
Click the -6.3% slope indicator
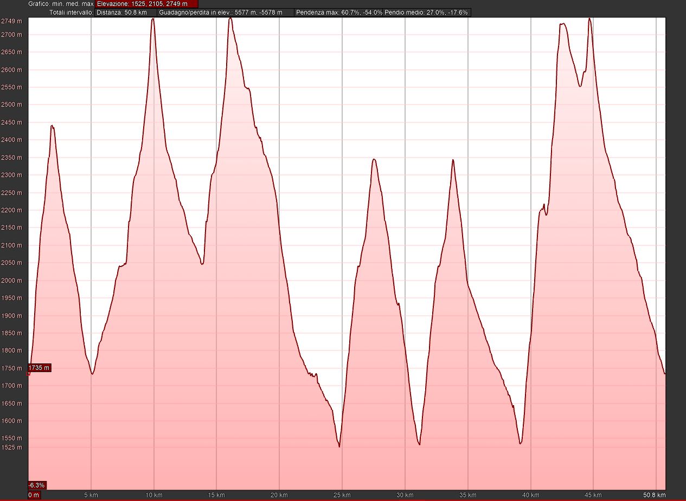click(x=37, y=485)
